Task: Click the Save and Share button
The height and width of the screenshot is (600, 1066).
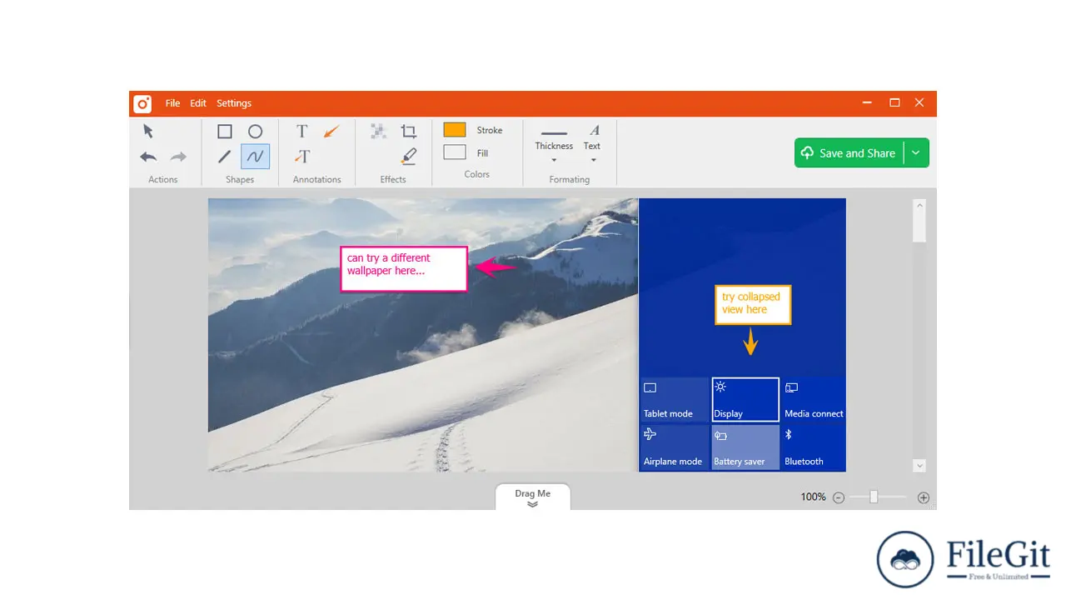Action: coord(849,153)
